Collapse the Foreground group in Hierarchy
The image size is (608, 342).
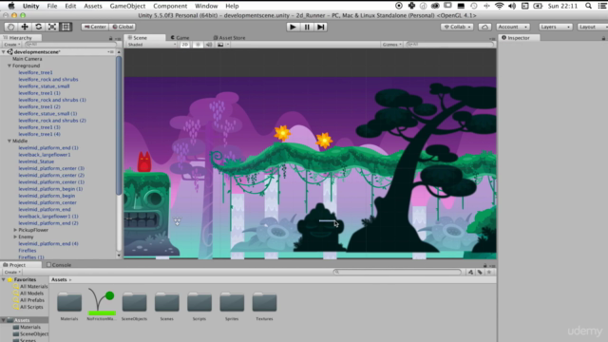(9, 66)
